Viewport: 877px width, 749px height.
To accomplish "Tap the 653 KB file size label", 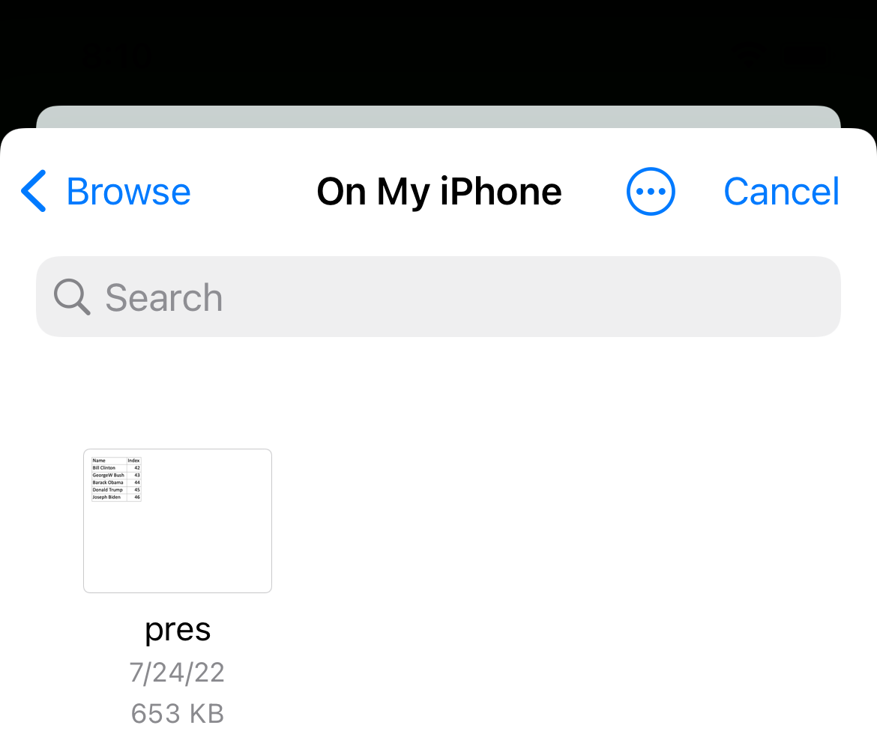I will pos(177,712).
